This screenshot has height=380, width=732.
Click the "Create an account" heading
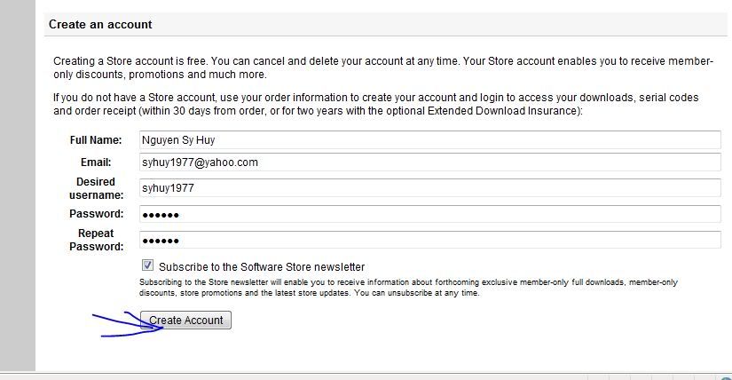click(x=100, y=24)
